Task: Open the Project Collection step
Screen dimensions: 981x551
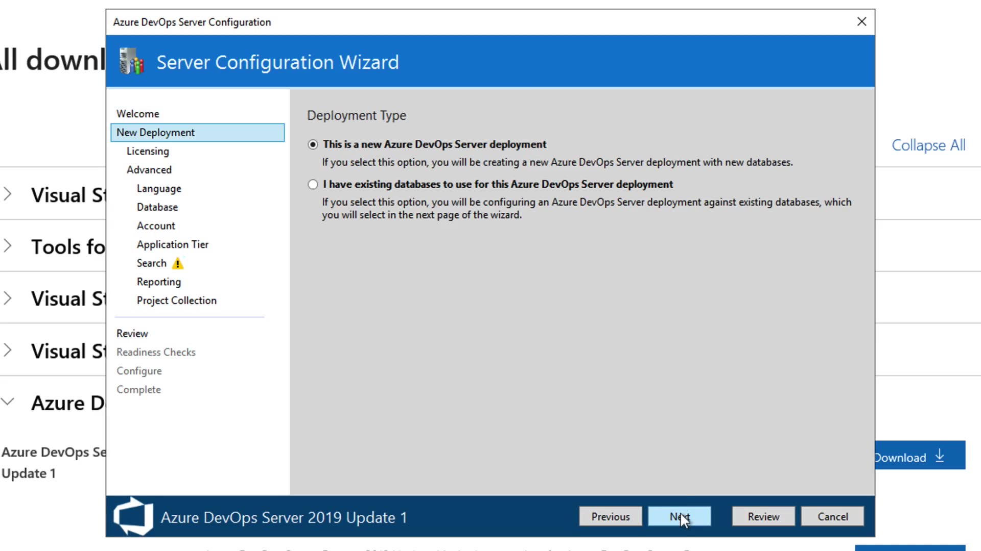Action: point(177,300)
